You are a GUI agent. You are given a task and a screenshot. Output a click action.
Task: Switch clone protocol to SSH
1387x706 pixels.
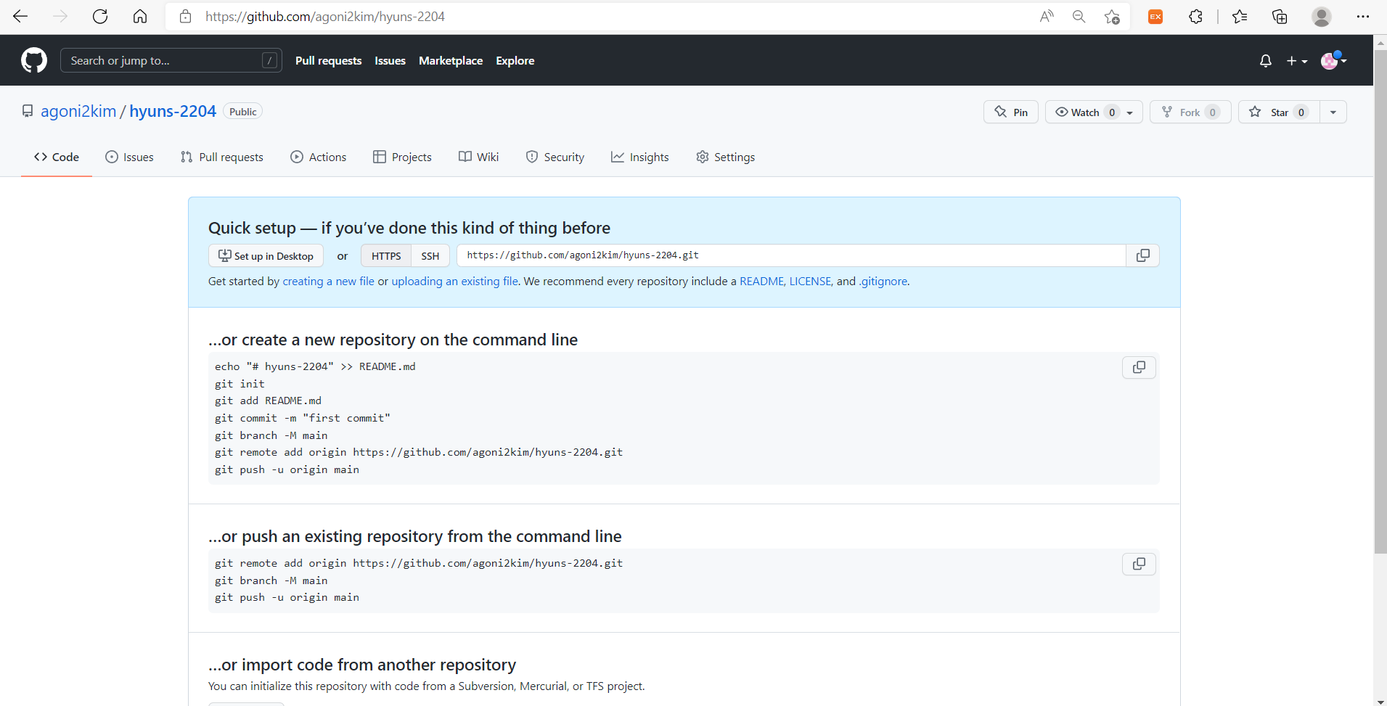pyautogui.click(x=430, y=255)
